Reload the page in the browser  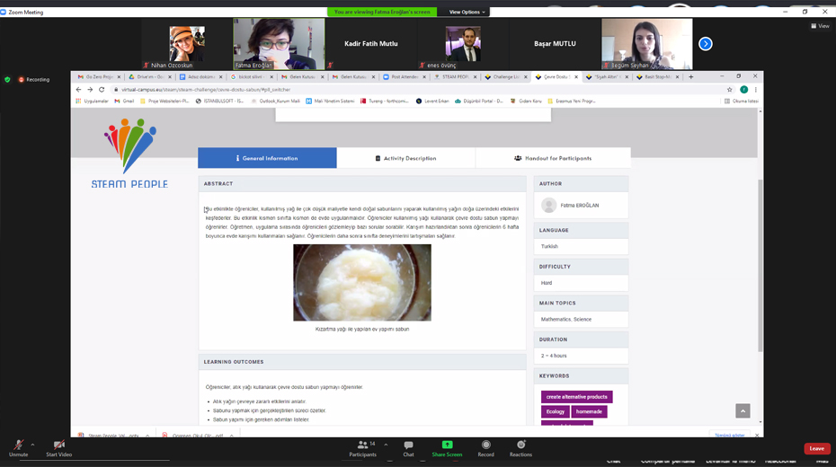(x=102, y=90)
